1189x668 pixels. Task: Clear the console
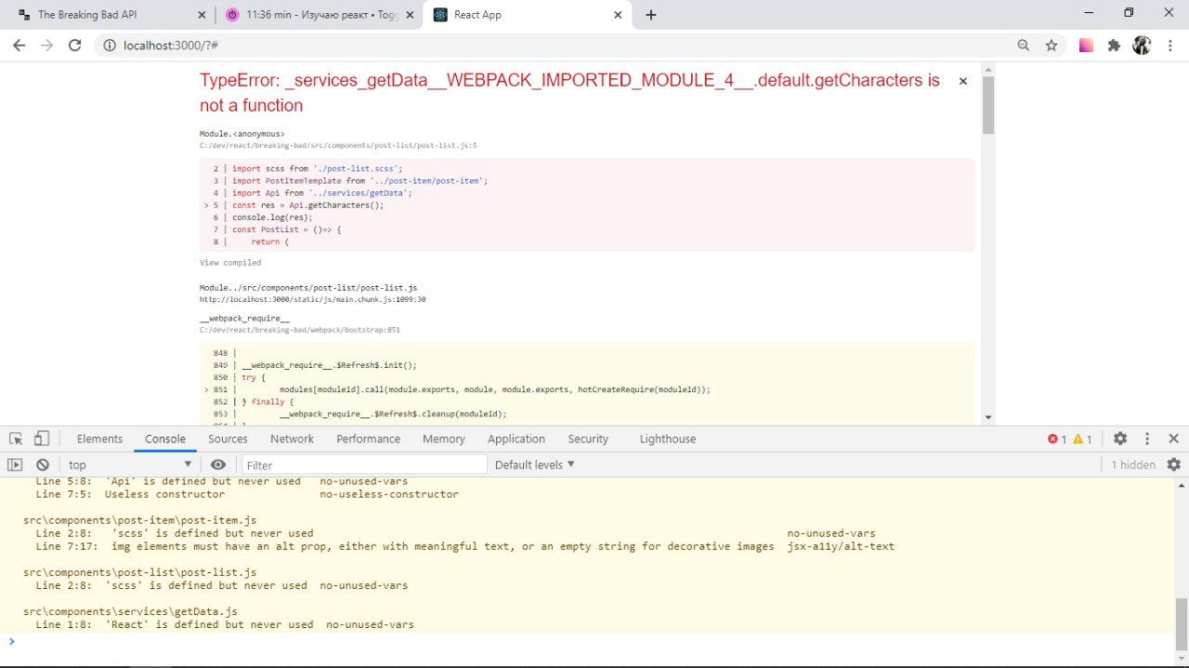(42, 465)
